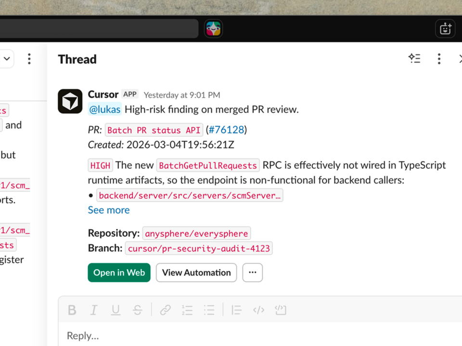Start a bulleted list

[x=209, y=310]
